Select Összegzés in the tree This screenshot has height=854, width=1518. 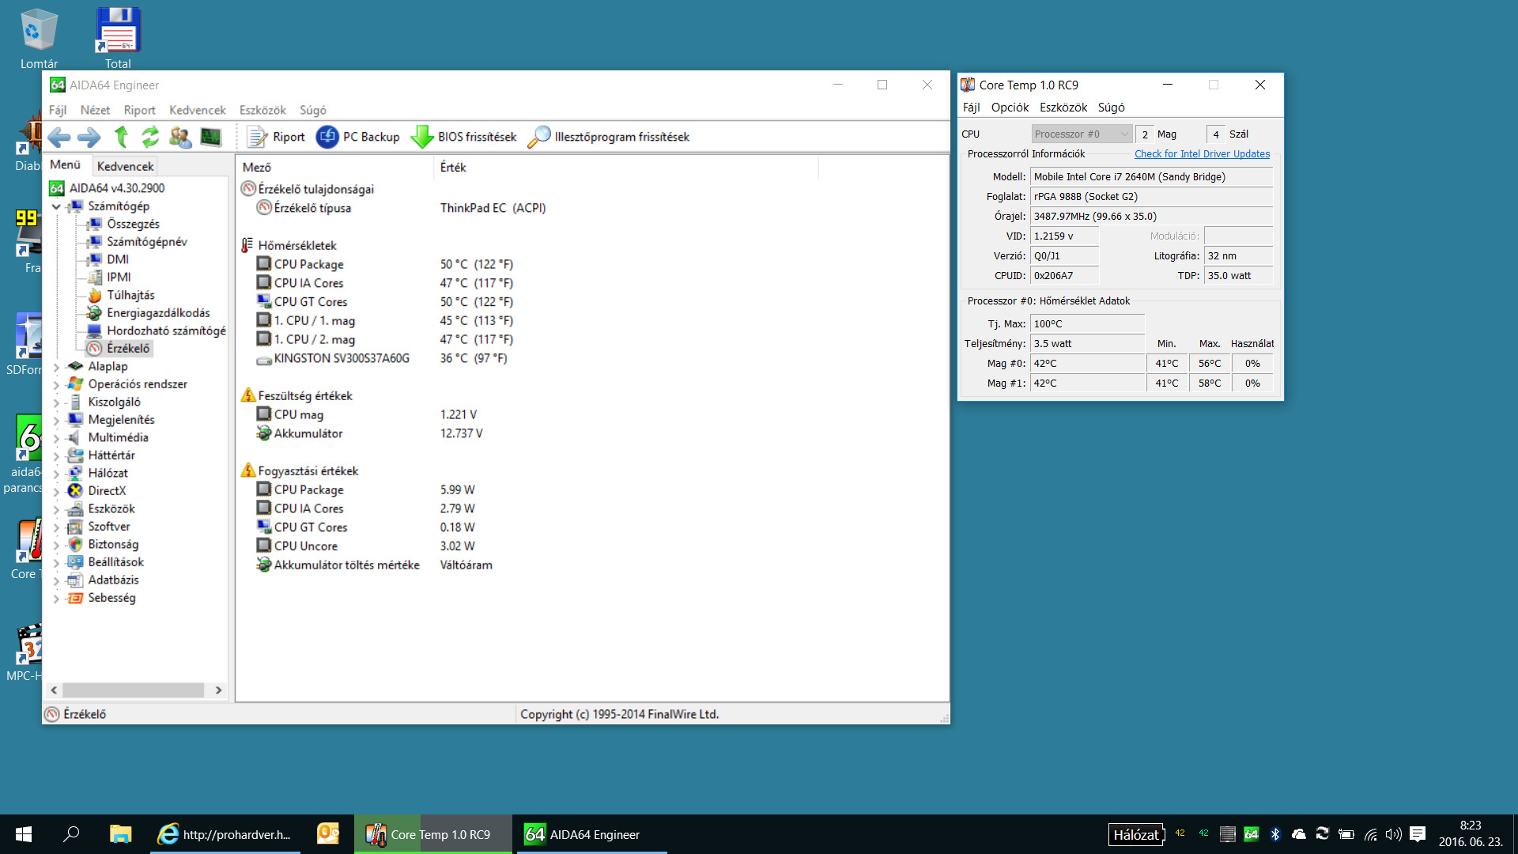[133, 224]
